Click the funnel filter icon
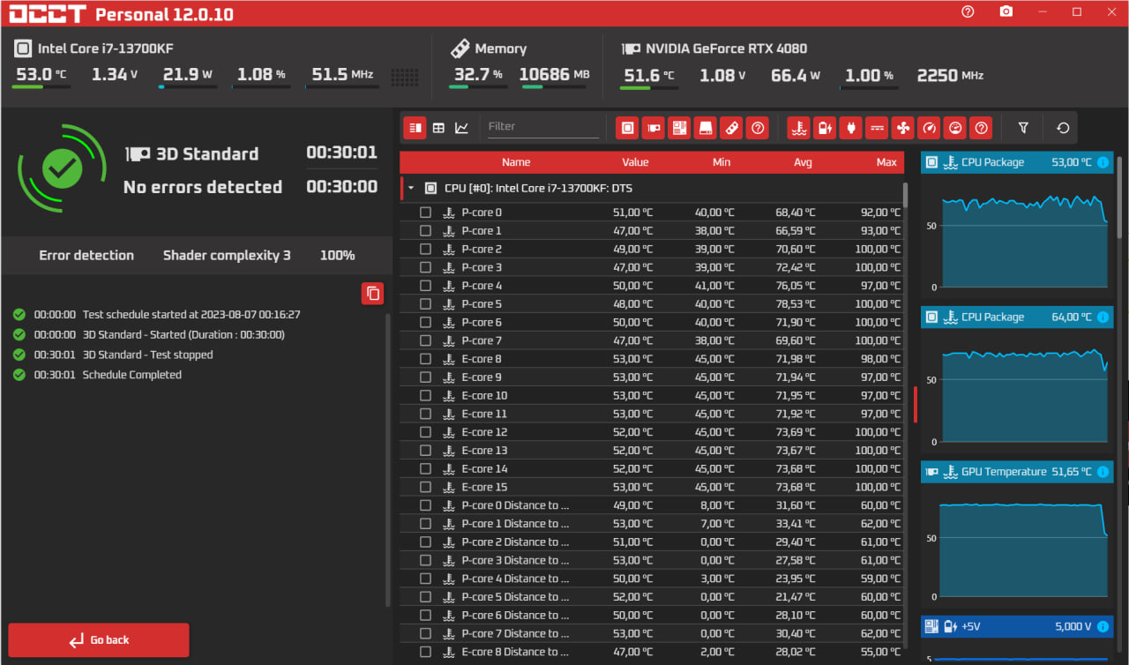This screenshot has width=1129, height=665. point(1023,128)
